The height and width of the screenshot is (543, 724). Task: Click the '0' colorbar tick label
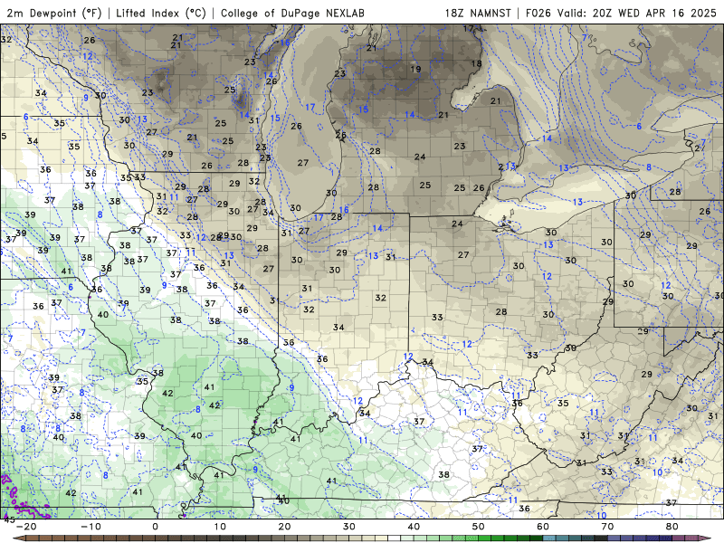tap(155, 527)
